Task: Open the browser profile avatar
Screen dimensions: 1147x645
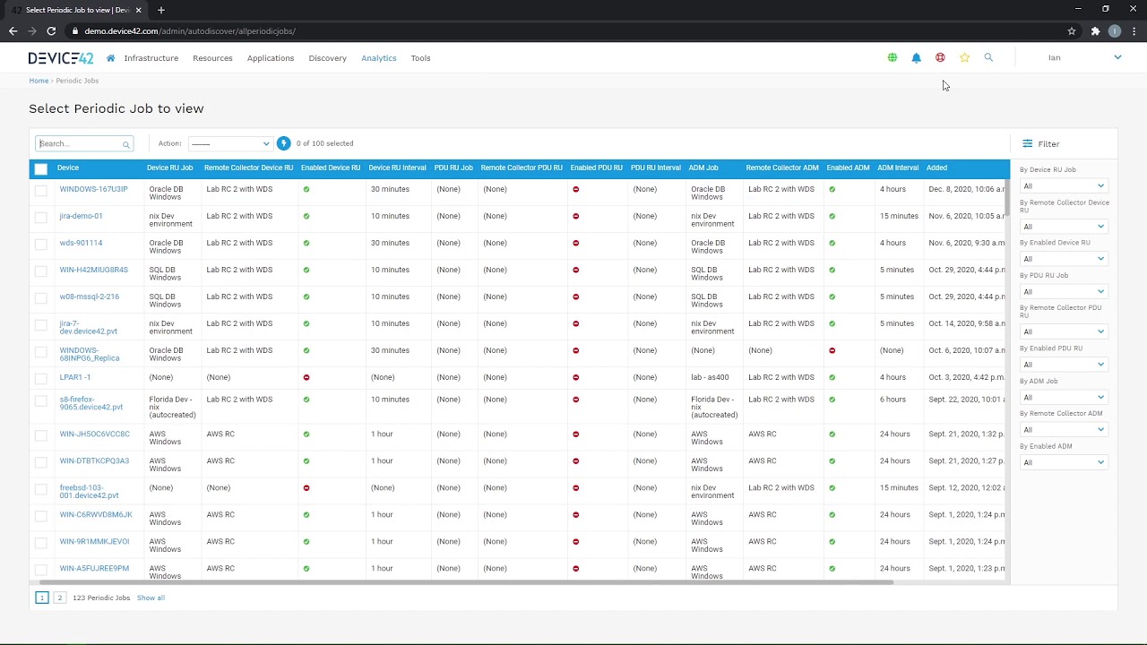Action: pos(1115,31)
